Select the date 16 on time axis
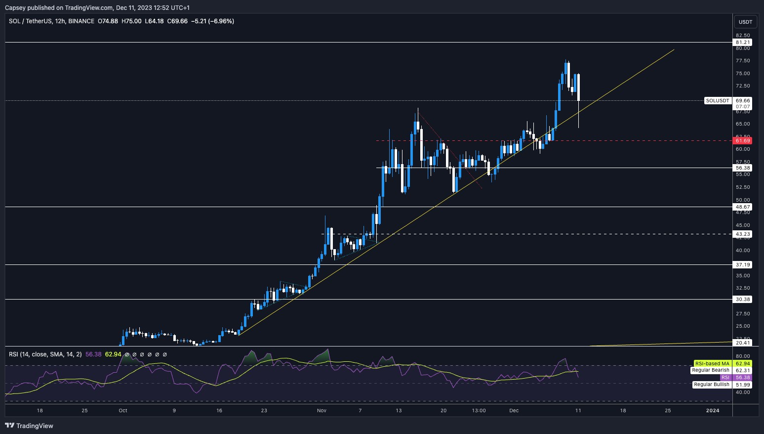 [x=219, y=411]
